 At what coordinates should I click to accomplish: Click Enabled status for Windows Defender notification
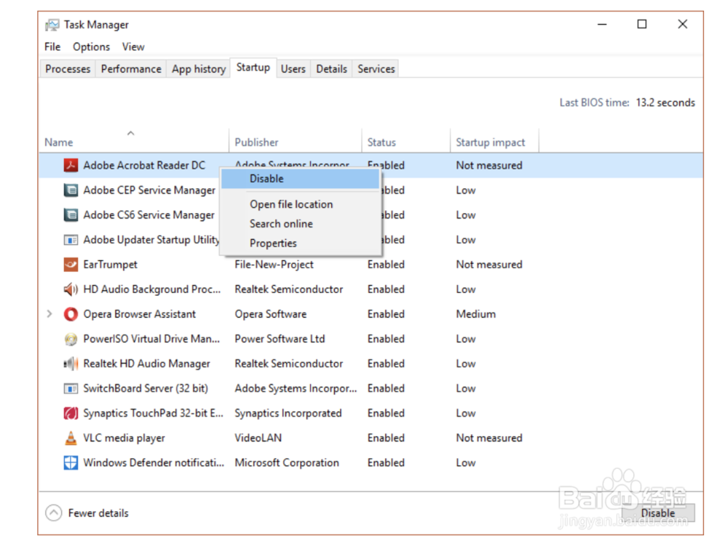[x=386, y=462]
